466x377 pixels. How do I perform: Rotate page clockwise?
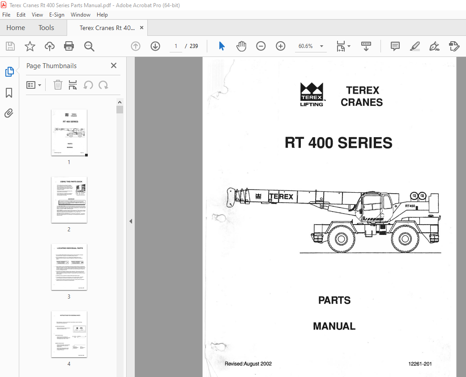click(x=103, y=85)
